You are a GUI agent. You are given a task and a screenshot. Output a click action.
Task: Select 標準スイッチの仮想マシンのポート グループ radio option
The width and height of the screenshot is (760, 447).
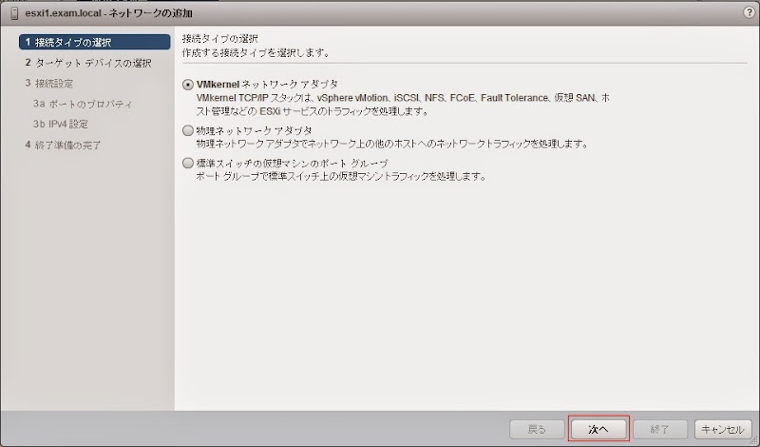(x=188, y=163)
